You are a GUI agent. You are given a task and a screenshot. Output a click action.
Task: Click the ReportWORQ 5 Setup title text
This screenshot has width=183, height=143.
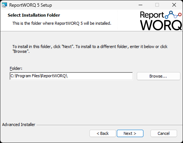tap(31, 5)
